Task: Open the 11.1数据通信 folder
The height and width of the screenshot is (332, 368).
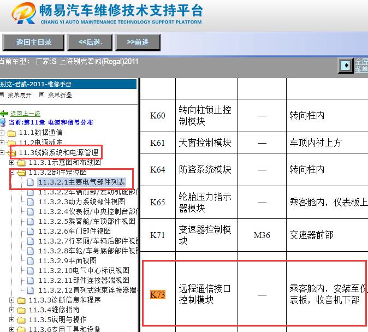Action: pos(40,133)
